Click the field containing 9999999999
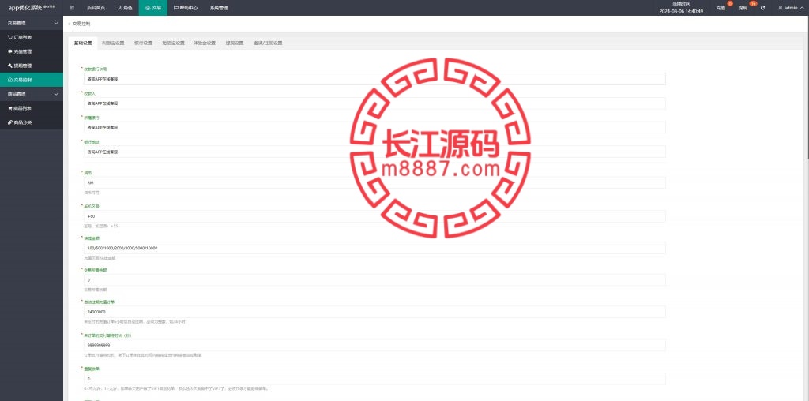The image size is (809, 401). click(x=374, y=345)
